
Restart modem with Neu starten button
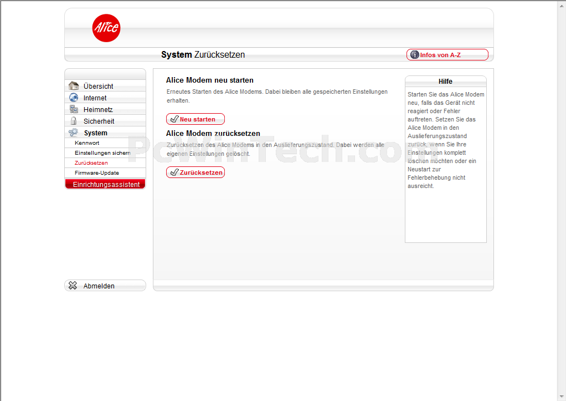pos(195,119)
